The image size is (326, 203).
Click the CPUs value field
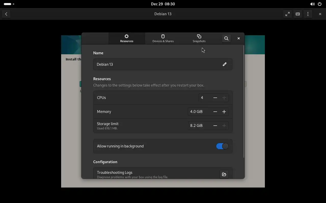(x=205, y=98)
